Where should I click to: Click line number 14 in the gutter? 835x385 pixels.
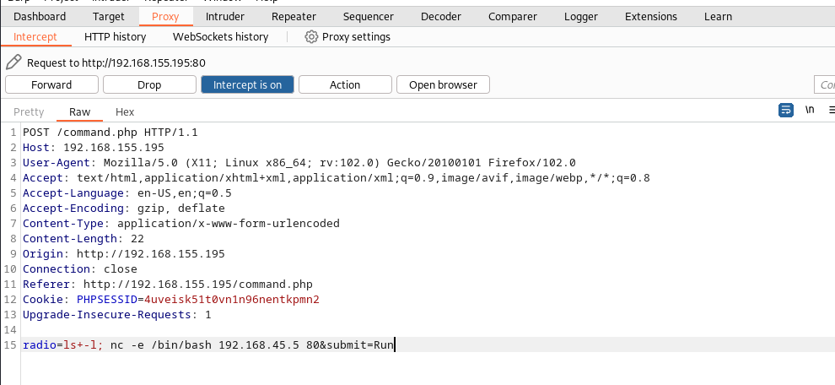(x=11, y=329)
